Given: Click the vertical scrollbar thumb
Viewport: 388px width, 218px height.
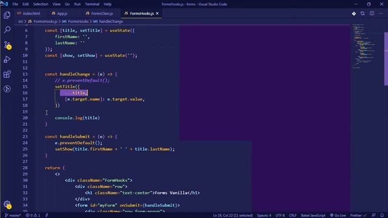Looking at the screenshot, I should pyautogui.click(x=386, y=59).
